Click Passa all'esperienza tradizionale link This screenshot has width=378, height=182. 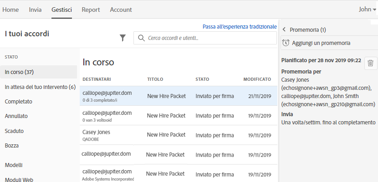pos(240,27)
